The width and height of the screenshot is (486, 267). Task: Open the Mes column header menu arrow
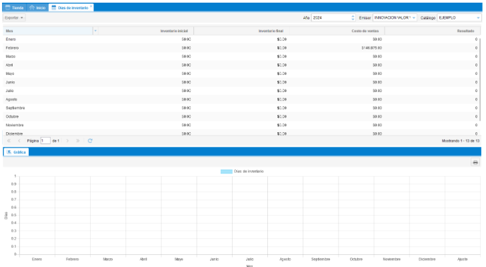pyautogui.click(x=95, y=31)
